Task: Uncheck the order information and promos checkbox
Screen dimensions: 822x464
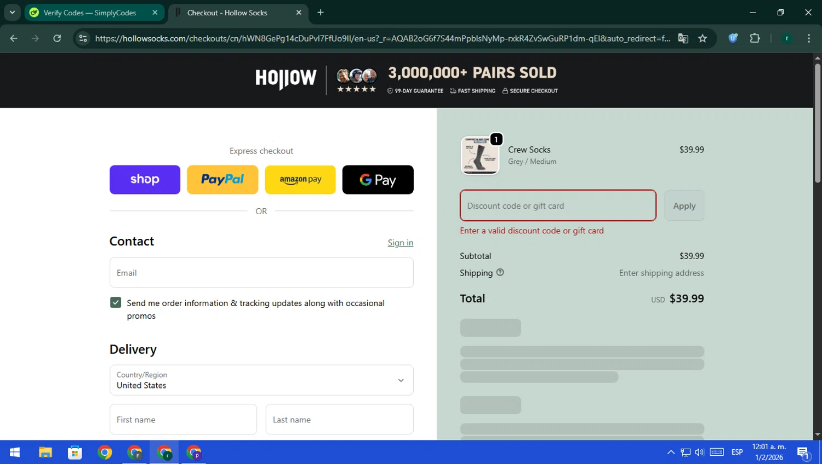Action: tap(116, 302)
